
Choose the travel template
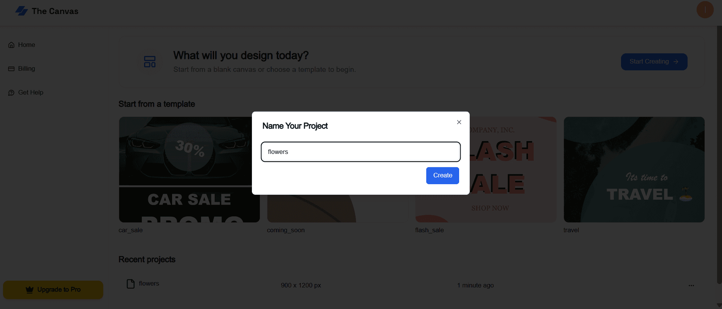click(x=633, y=169)
